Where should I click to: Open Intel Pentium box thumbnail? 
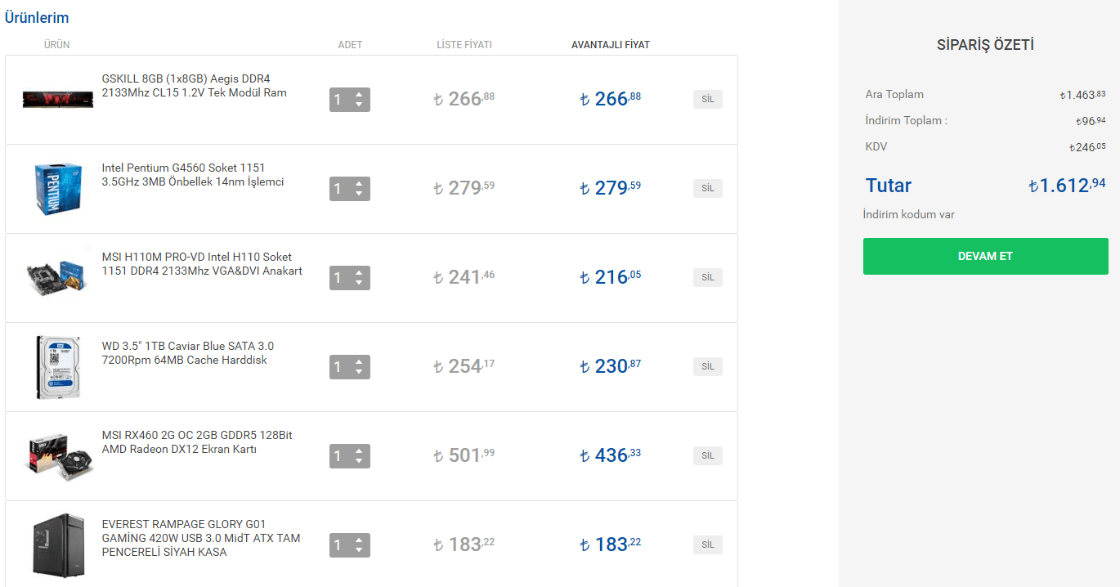[58, 189]
